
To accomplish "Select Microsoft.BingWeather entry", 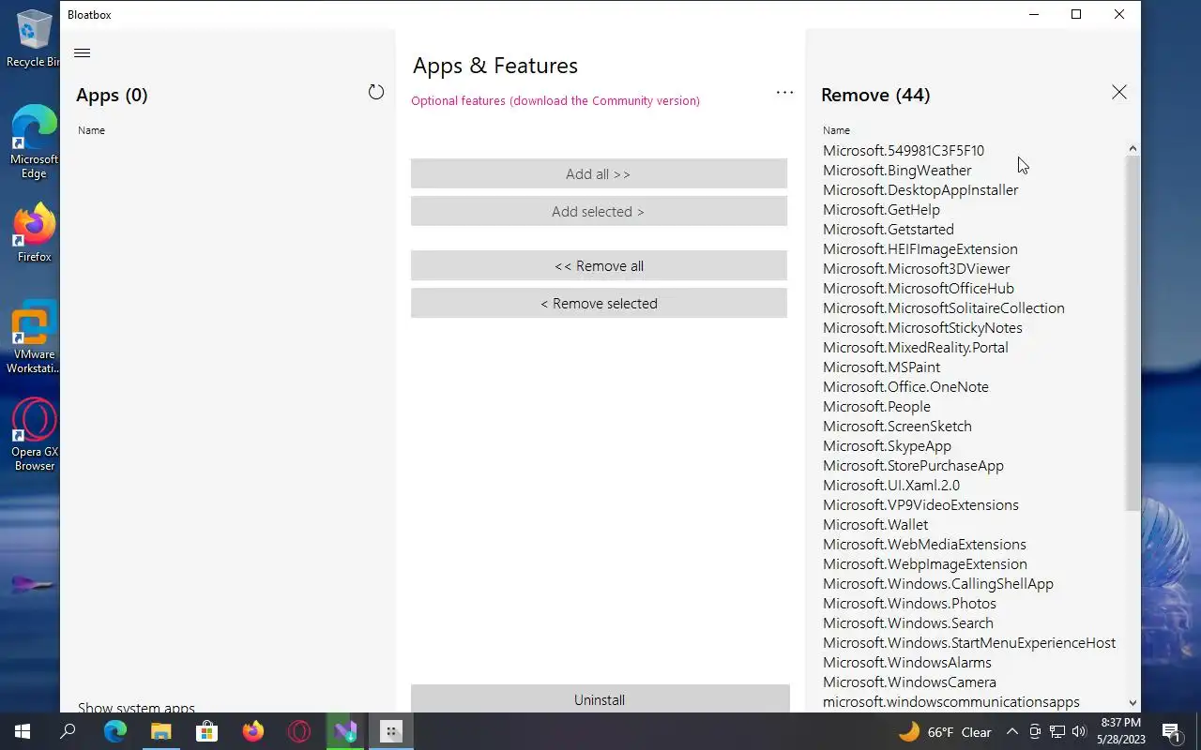I will click(x=897, y=170).
